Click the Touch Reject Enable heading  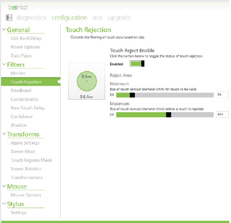[x=132, y=51]
